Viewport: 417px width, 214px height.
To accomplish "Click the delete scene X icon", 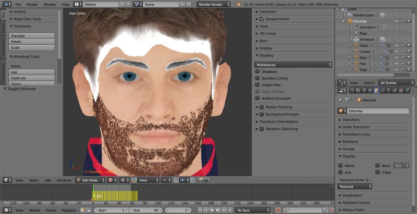I will click(188, 5).
